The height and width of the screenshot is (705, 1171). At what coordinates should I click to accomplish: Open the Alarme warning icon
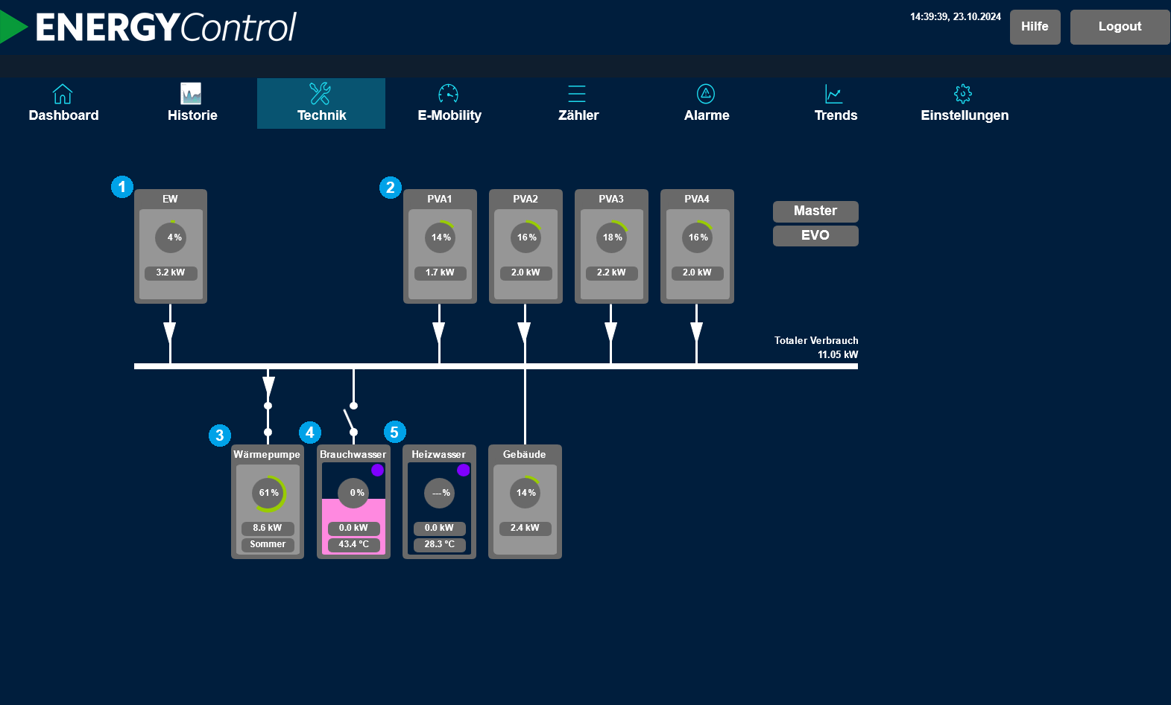click(706, 94)
